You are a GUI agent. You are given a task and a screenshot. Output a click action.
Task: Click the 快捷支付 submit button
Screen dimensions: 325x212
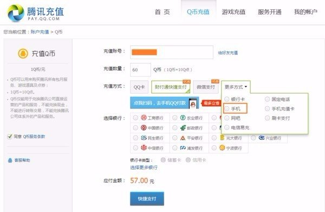coord(147,199)
